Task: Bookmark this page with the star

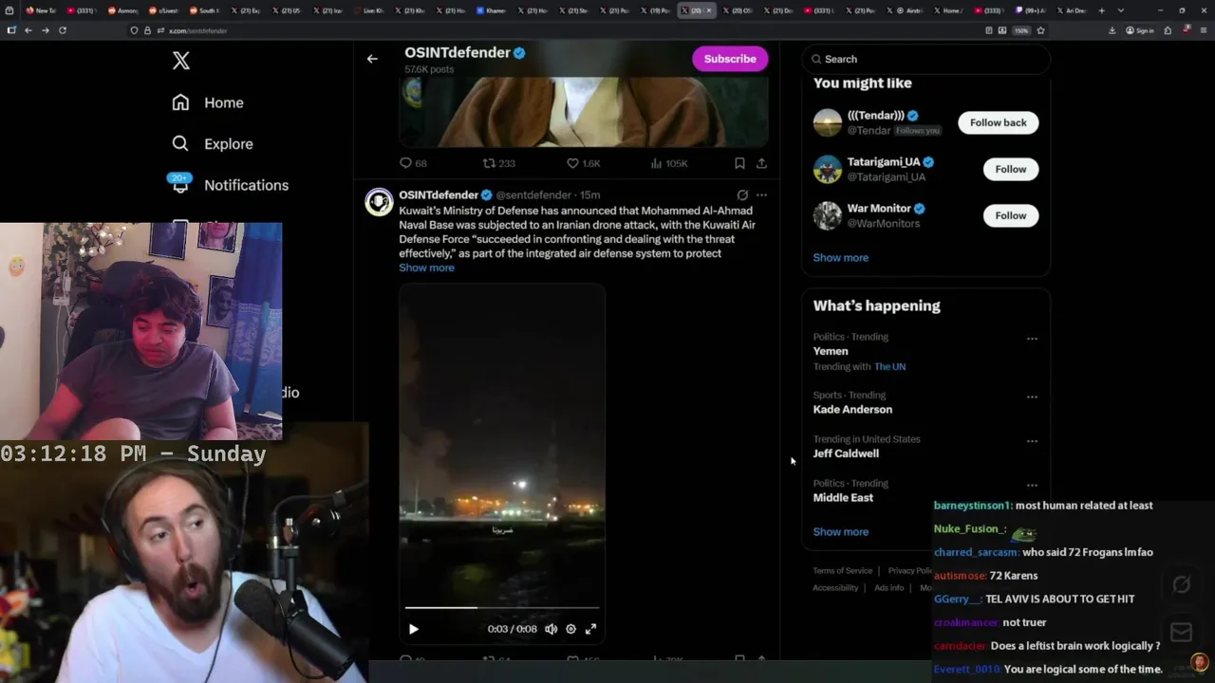Action: (1040, 30)
